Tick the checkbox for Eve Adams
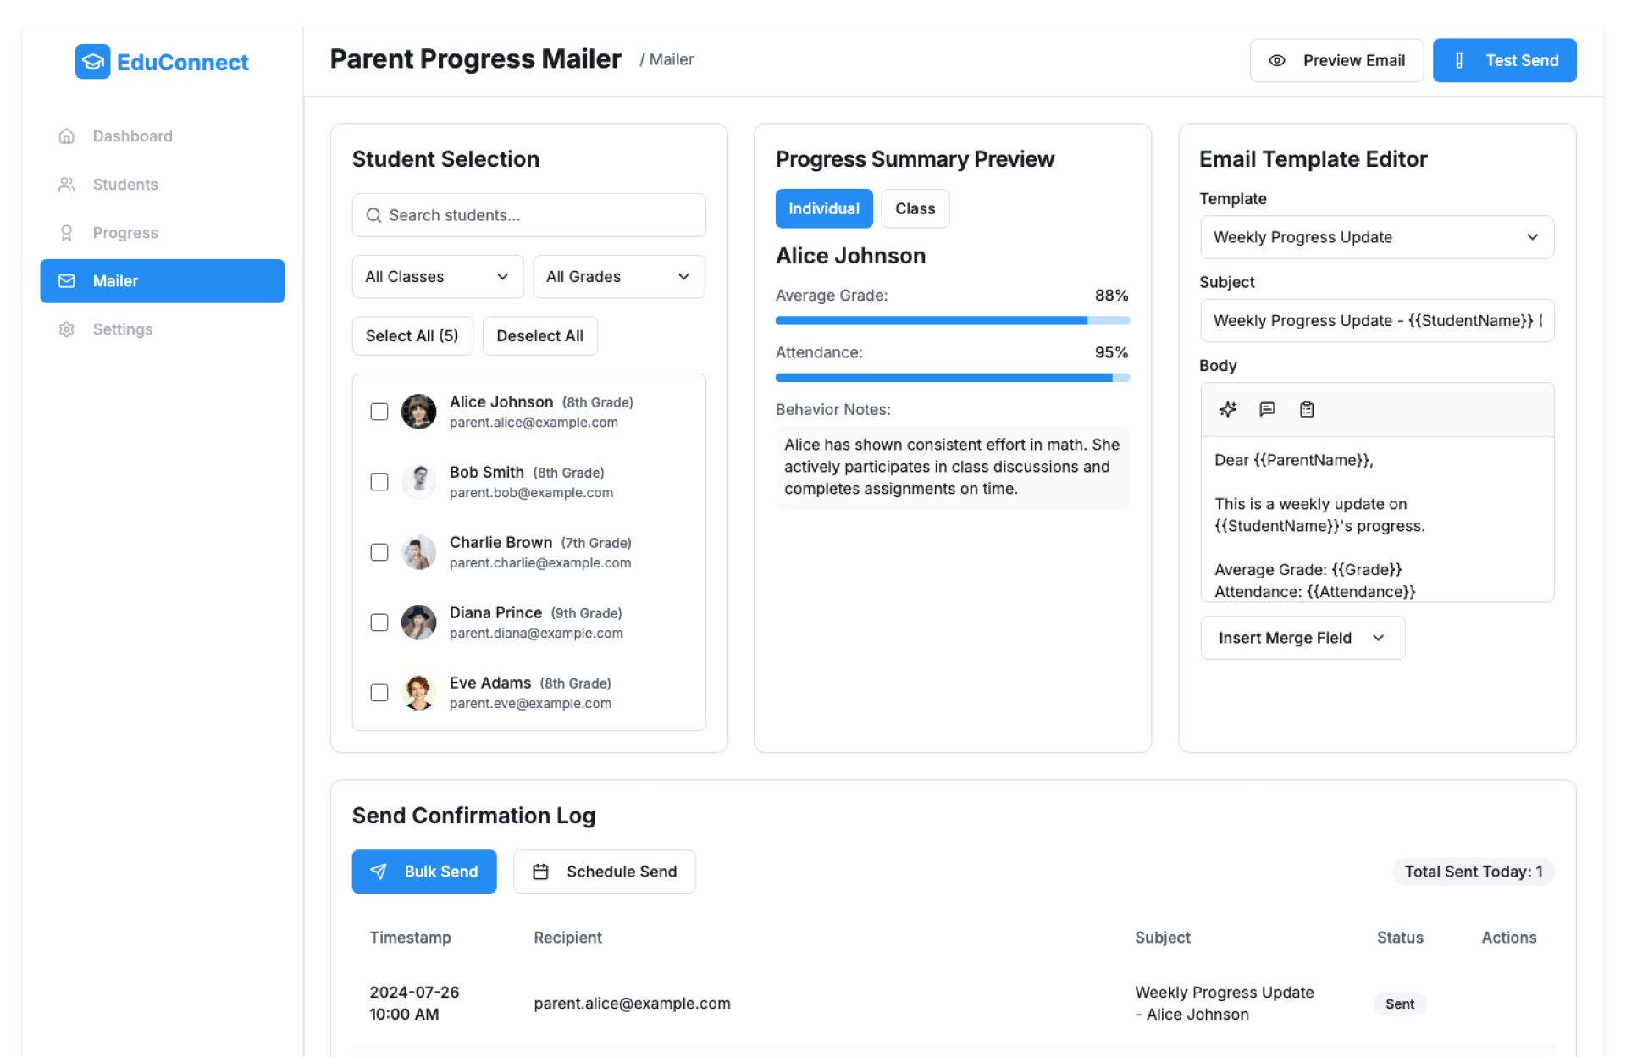The width and height of the screenshot is (1626, 1057). [x=379, y=693]
